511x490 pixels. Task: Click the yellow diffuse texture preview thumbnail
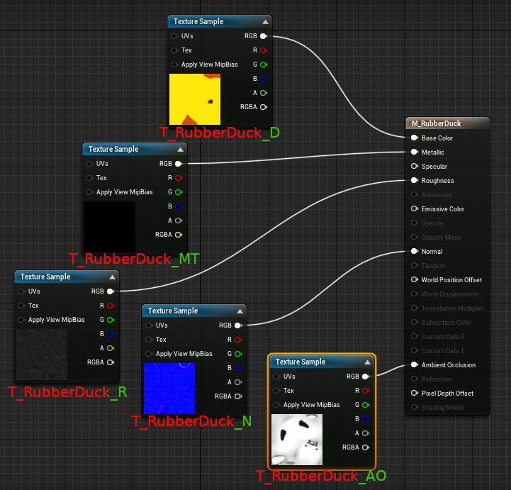(x=195, y=99)
